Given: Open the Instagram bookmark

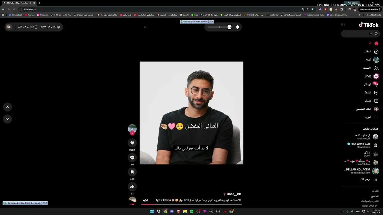Looking at the screenshot, I should 43,15.
